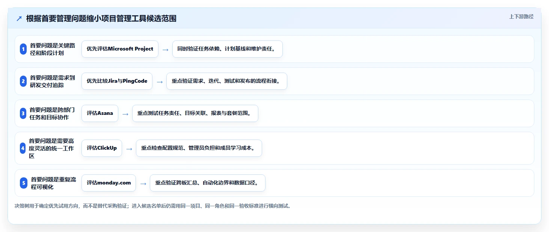The image size is (549, 232).
Task: Select the text 首要问题是需求到研发交付追踪
Action: (x=53, y=81)
